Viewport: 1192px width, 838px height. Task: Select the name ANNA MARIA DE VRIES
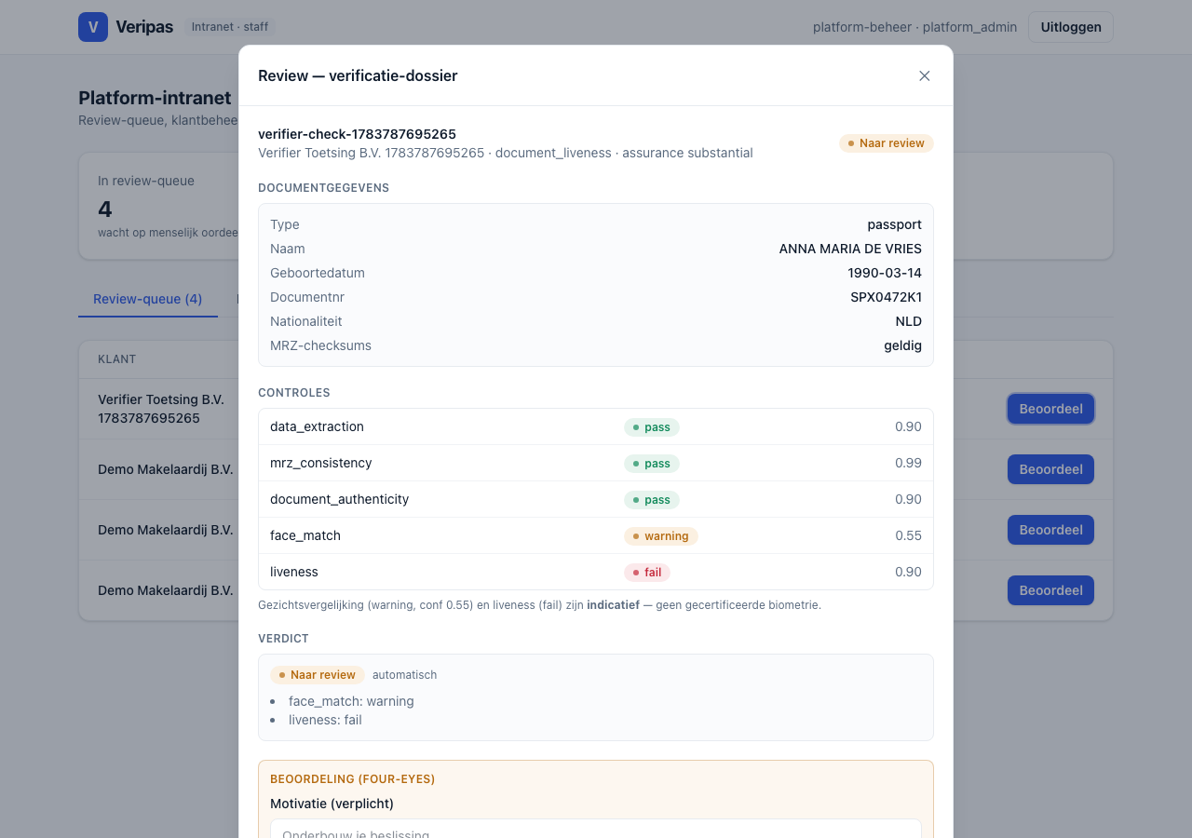(850, 249)
